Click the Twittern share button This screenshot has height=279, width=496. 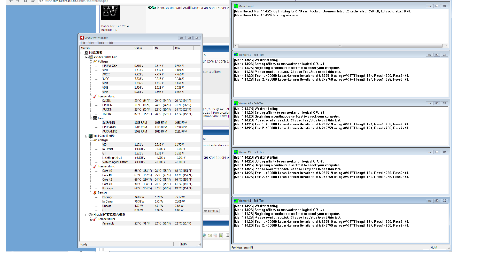[211, 211]
